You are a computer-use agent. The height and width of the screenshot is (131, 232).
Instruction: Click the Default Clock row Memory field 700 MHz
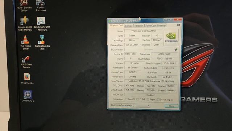tap(150, 90)
